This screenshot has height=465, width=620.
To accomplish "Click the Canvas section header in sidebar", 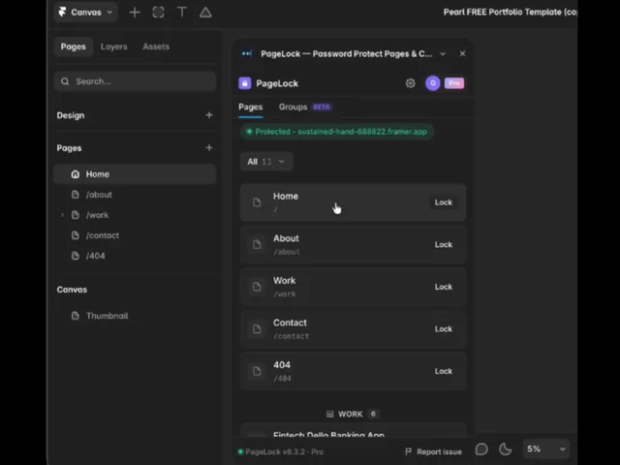I will [x=72, y=290].
